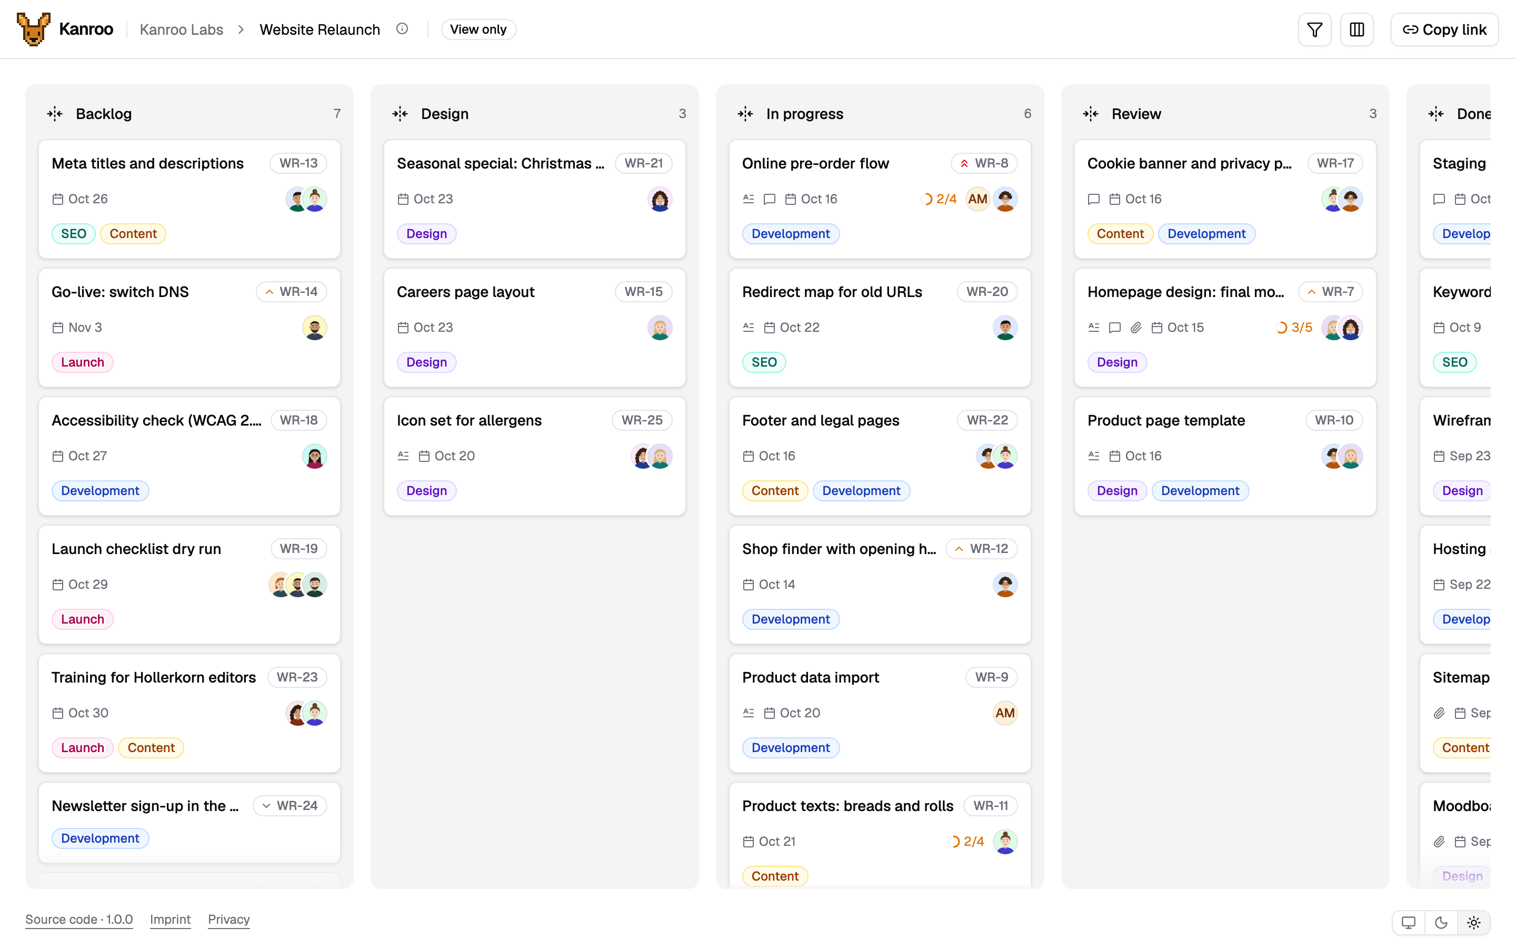Click comment icon on Cookie banner card

1094,200
